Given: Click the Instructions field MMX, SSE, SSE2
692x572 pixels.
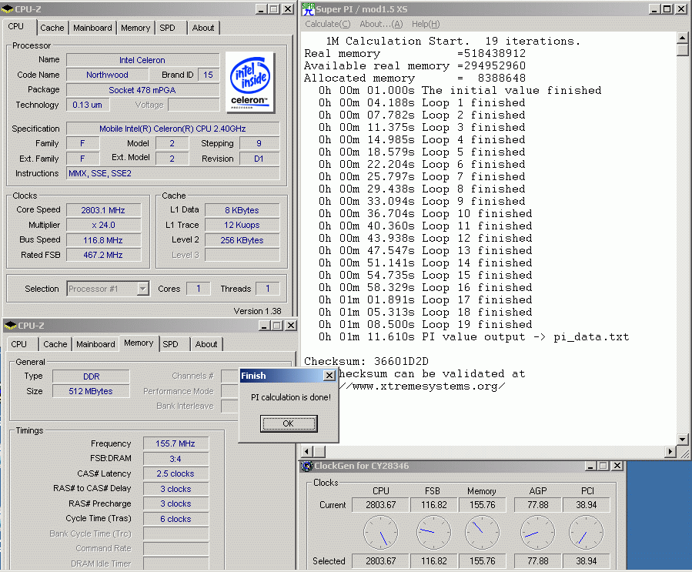Looking at the screenshot, I should click(x=172, y=173).
